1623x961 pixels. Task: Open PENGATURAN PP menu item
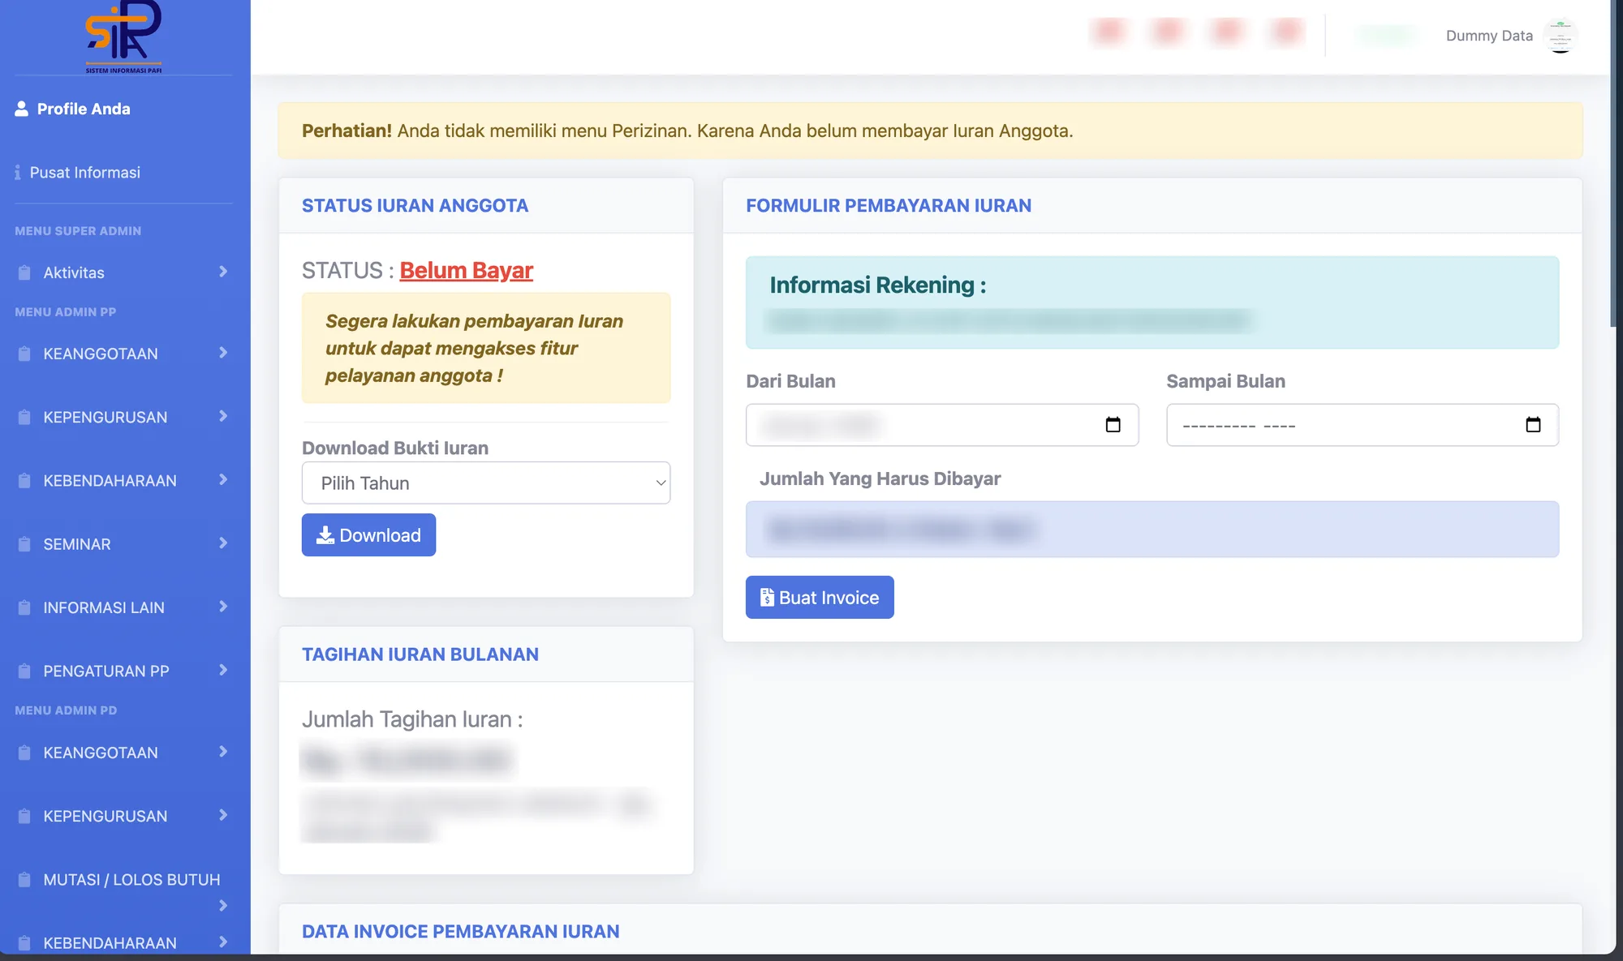point(106,671)
